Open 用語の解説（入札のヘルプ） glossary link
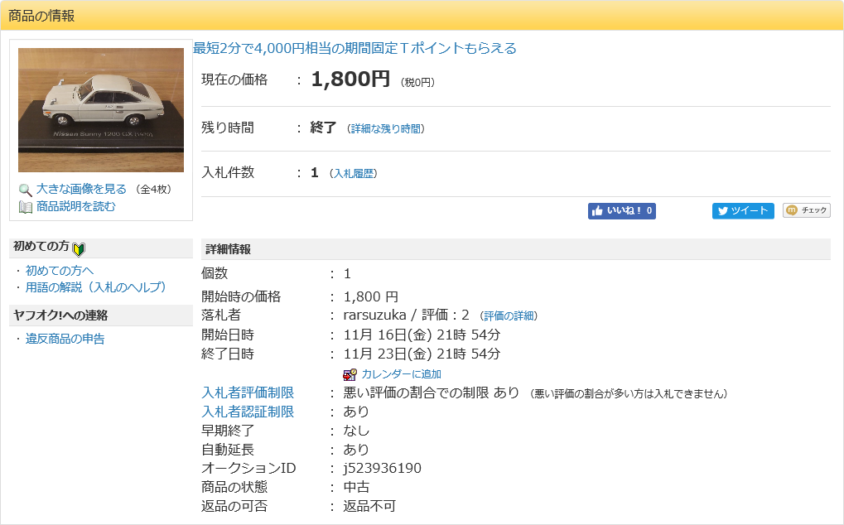 tap(95, 287)
